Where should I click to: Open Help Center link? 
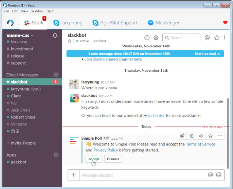(154, 116)
